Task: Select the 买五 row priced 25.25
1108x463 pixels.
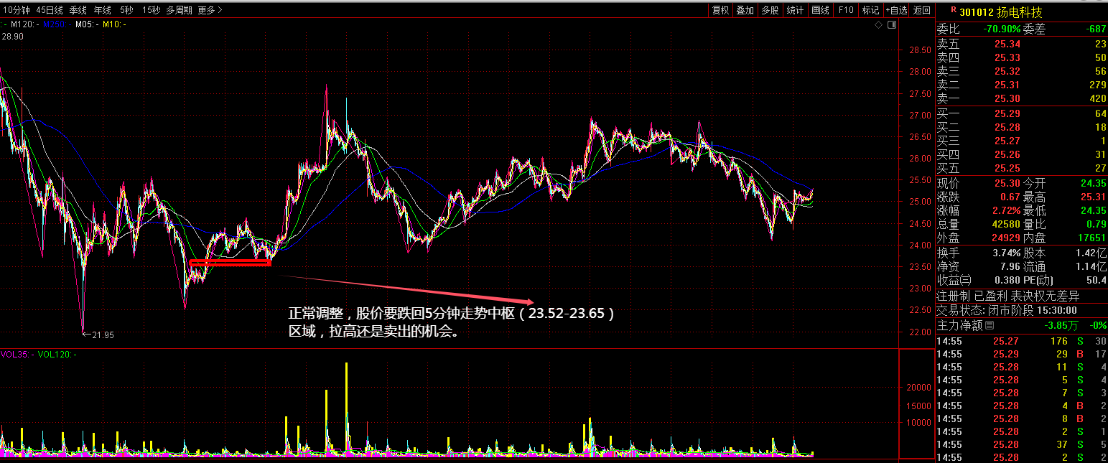Action: (x=1022, y=168)
